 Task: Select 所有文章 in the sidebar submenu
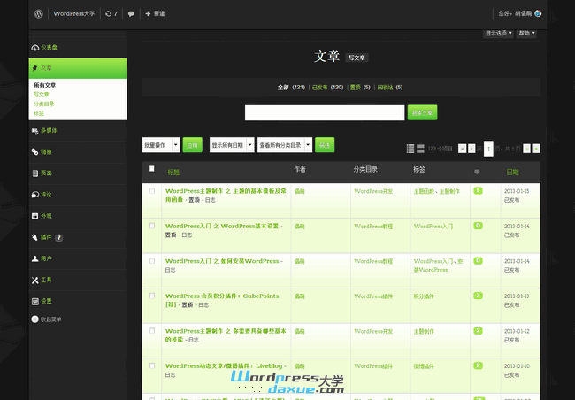coord(45,85)
